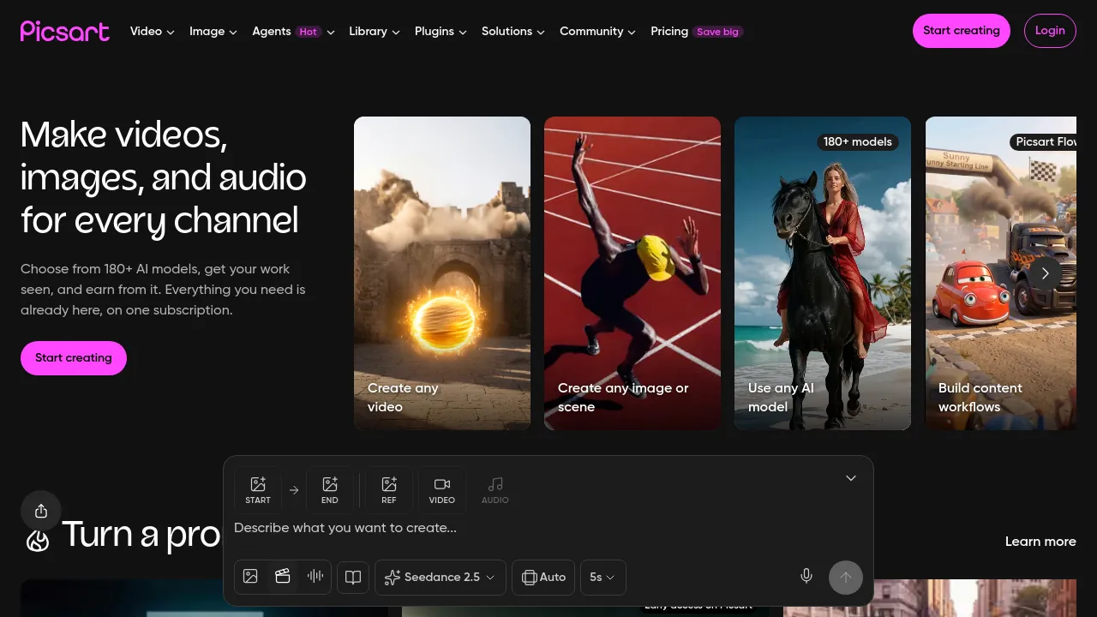This screenshot has height=617, width=1097.
Task: Expand the Agents menu
Action: (293, 32)
